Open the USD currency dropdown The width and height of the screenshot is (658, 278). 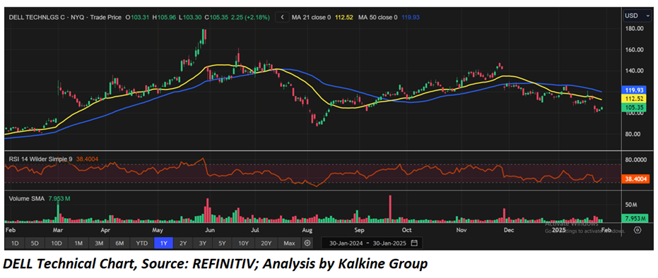pyautogui.click(x=637, y=16)
